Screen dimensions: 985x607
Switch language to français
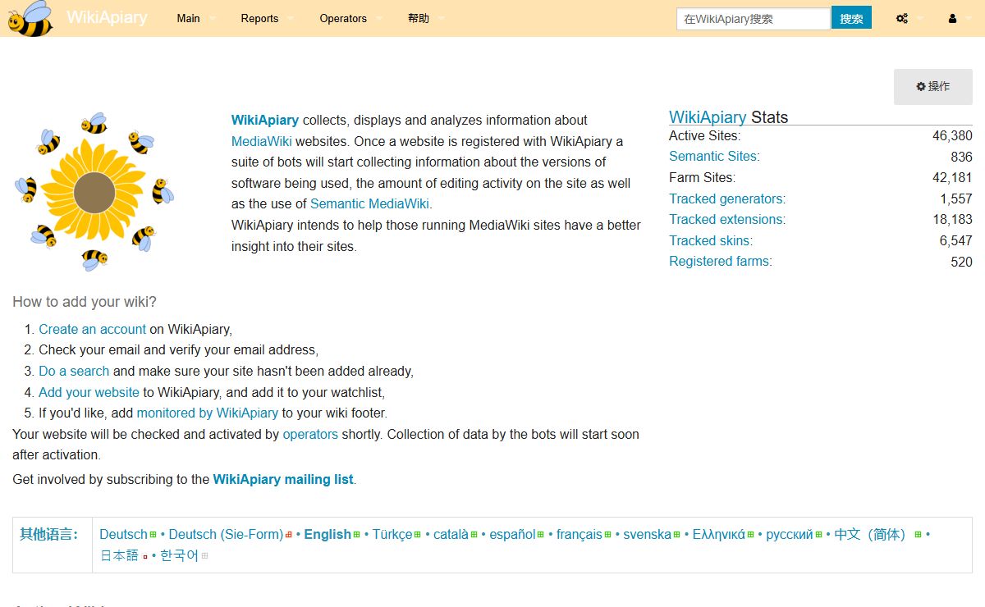tap(580, 534)
